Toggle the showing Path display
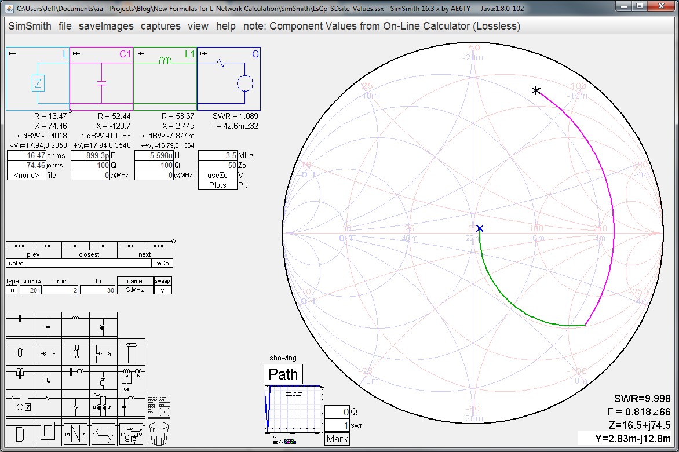Screen dimensions: 679x452 click(x=283, y=374)
